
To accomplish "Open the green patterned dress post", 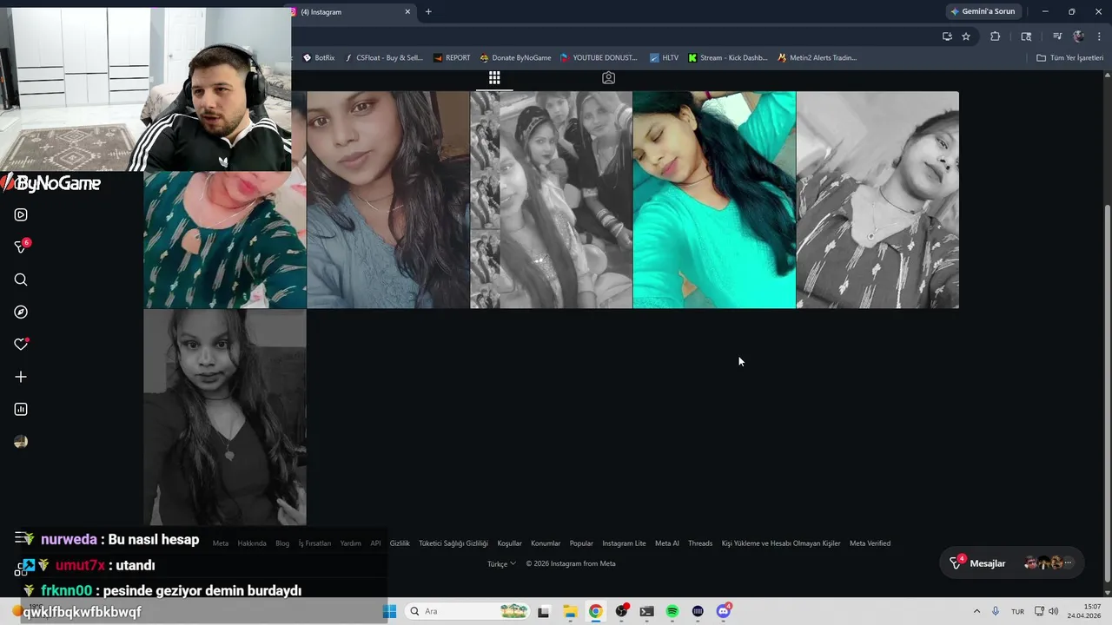I will coord(225,240).
